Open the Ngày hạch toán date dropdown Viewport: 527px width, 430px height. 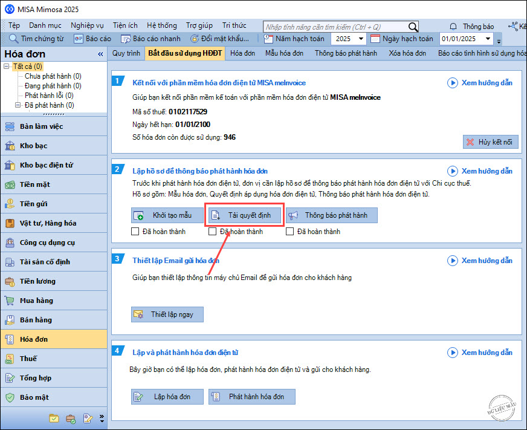click(488, 39)
